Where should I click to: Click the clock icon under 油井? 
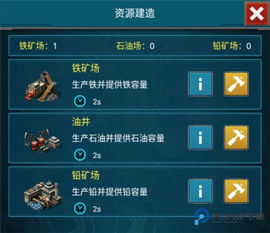point(80,155)
